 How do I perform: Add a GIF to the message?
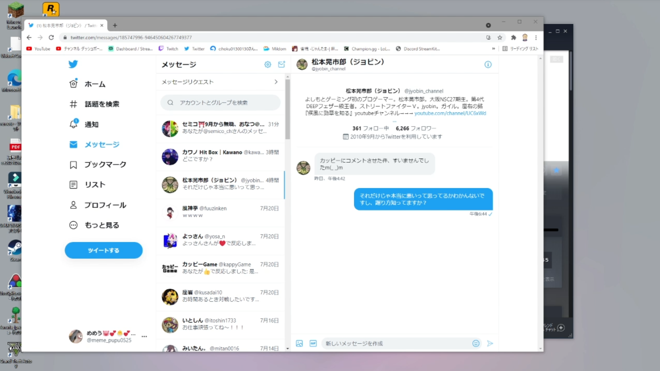click(x=313, y=343)
